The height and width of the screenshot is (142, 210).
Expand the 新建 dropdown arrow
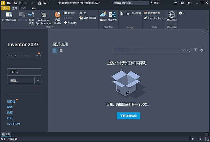point(38,80)
